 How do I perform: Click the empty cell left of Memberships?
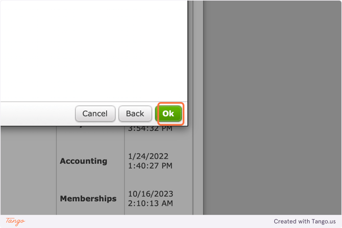pos(28,198)
